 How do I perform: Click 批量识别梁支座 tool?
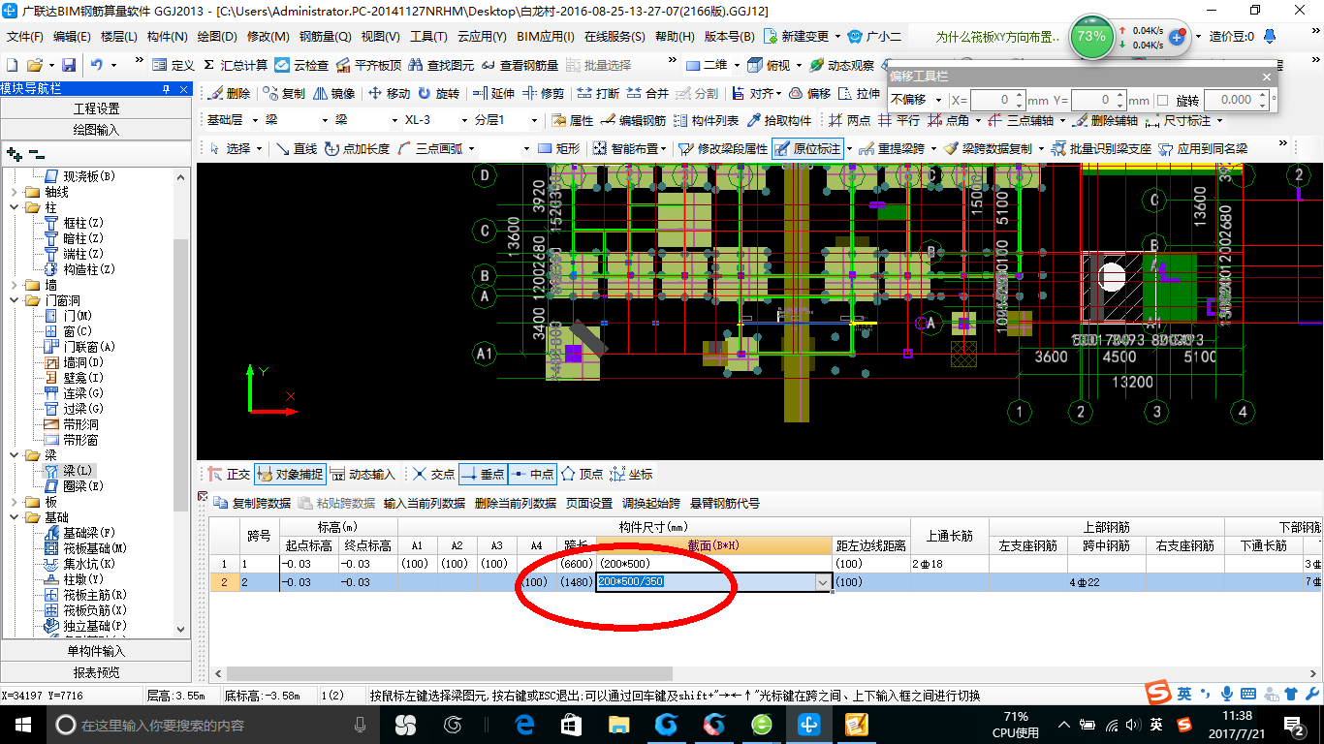(1102, 149)
